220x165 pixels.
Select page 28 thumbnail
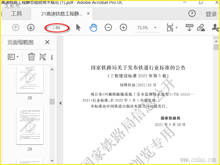point(30,80)
